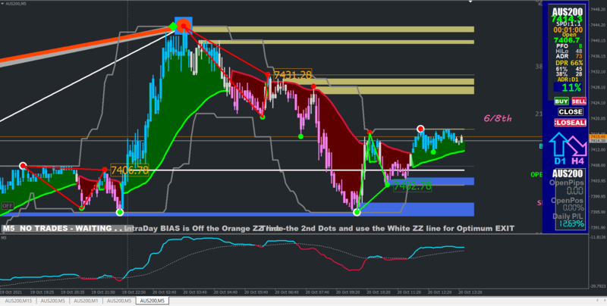The image size is (607, 306).
Task: Click the 20 Oct 13:20 time axis label
Action: pos(470,292)
